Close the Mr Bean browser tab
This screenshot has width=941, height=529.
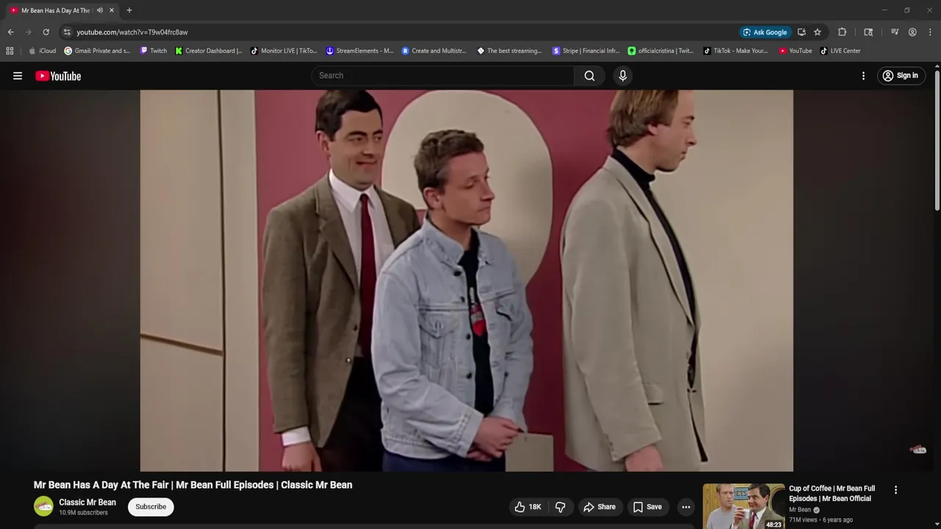pos(112,10)
